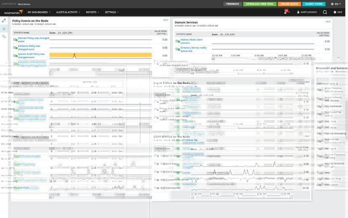This screenshot has width=348, height=218.
Task: Open Help link in Policy Events panel
Action: (x=166, y=20)
